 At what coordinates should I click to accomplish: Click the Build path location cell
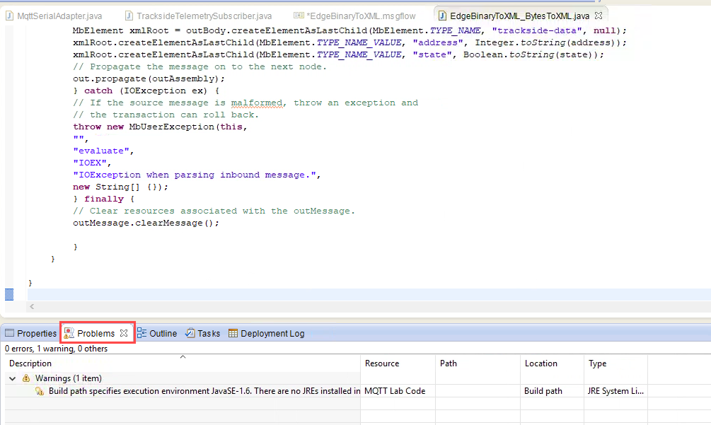coord(543,391)
